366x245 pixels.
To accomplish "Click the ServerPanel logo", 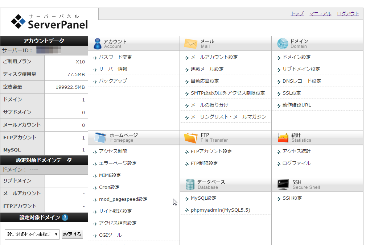I will (x=50, y=22).
